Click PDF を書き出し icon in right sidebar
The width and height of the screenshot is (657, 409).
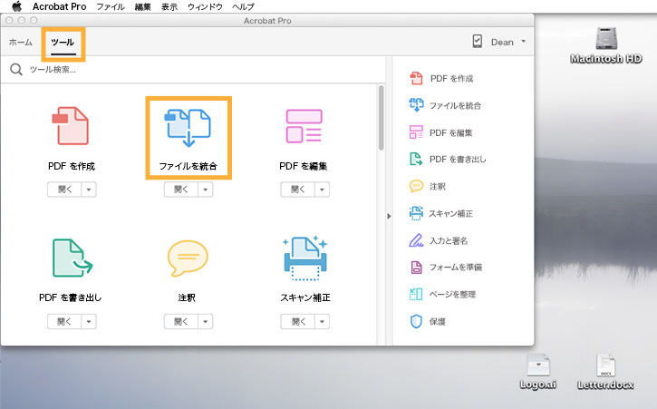point(416,159)
